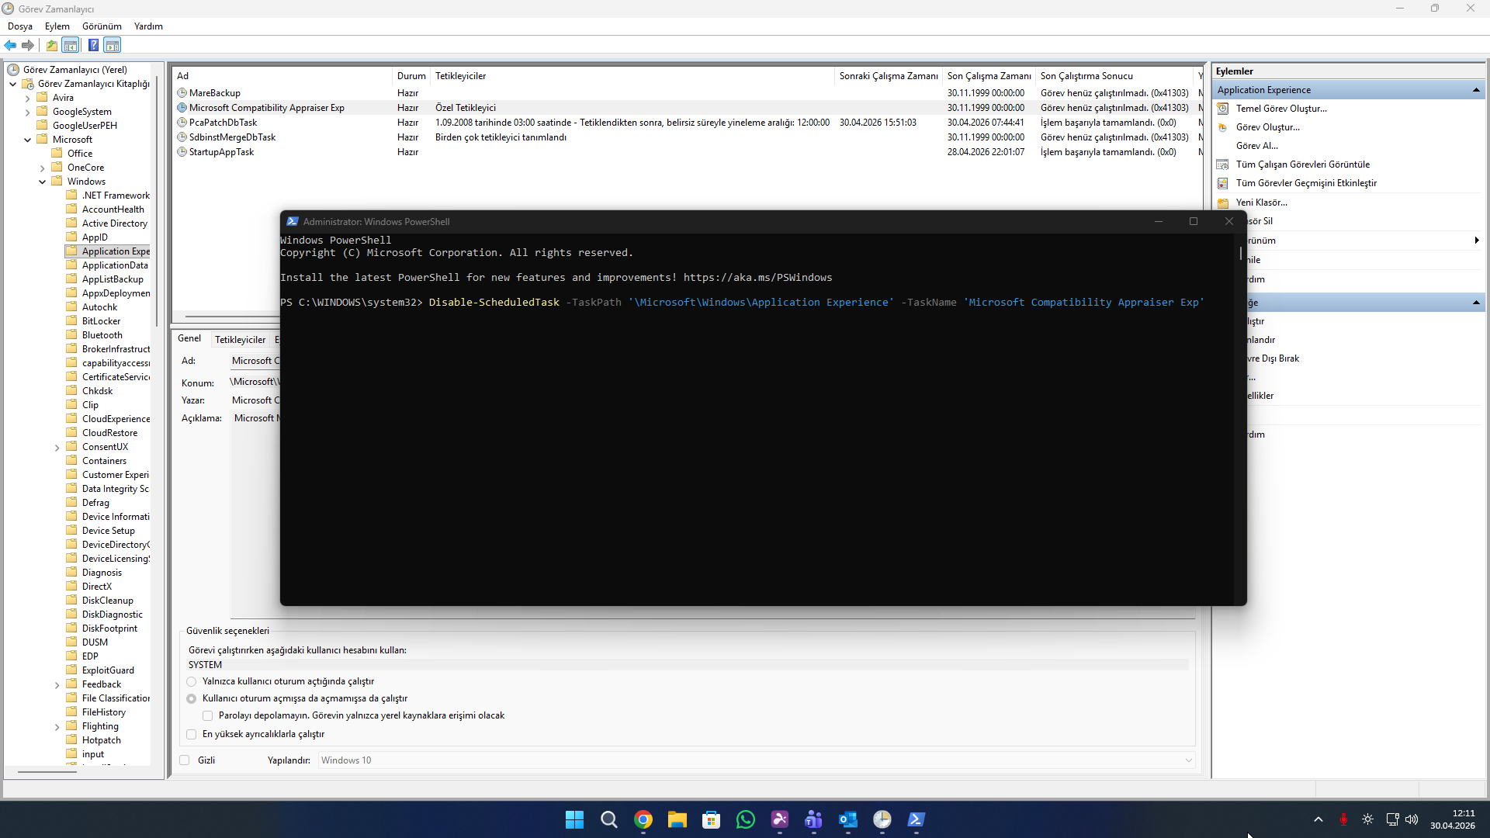Click the grey Forward arrow in toolbar

click(28, 45)
